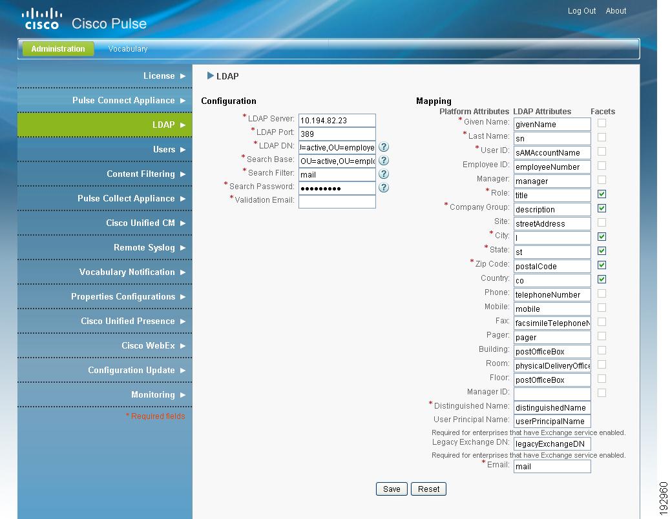This screenshot has height=519, width=670.
Task: Click inside the Validation Email field
Action: [336, 201]
